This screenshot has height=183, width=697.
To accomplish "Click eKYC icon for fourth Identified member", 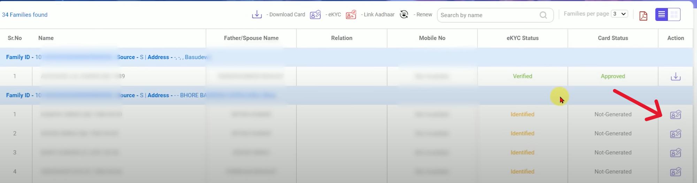I will click(x=675, y=172).
